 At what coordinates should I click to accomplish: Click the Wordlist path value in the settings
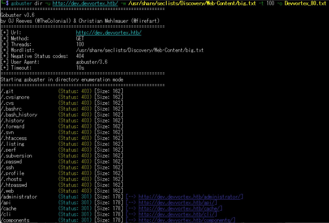coord(140,50)
